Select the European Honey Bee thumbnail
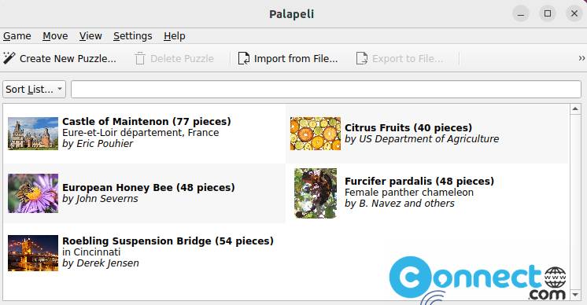Screen dimensions: 587x305 pos(33,193)
